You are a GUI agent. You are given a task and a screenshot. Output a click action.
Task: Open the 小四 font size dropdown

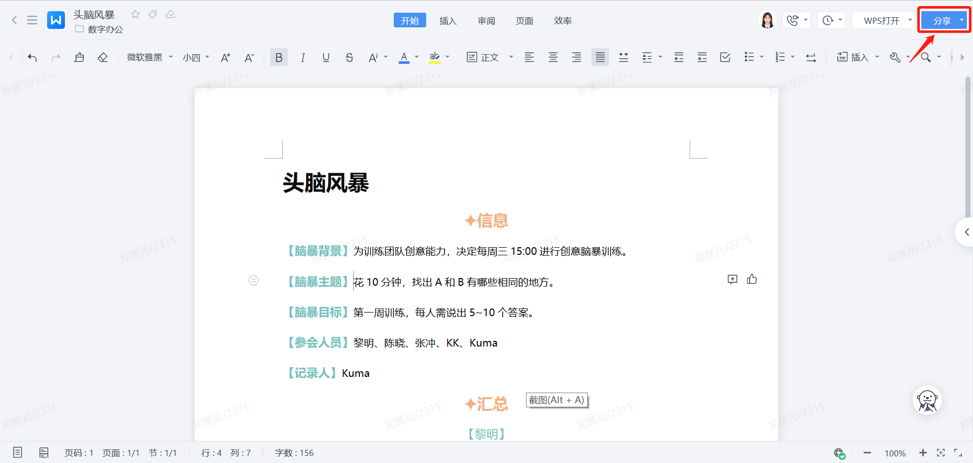pyautogui.click(x=196, y=57)
